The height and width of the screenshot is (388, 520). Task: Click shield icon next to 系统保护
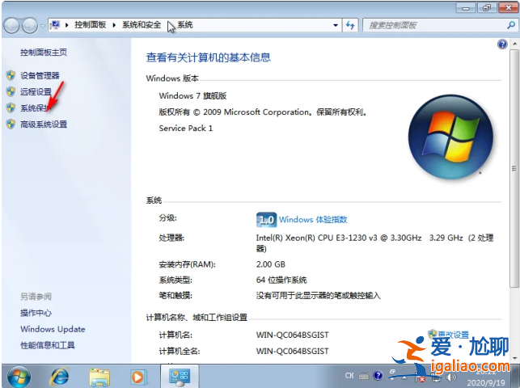click(11, 108)
